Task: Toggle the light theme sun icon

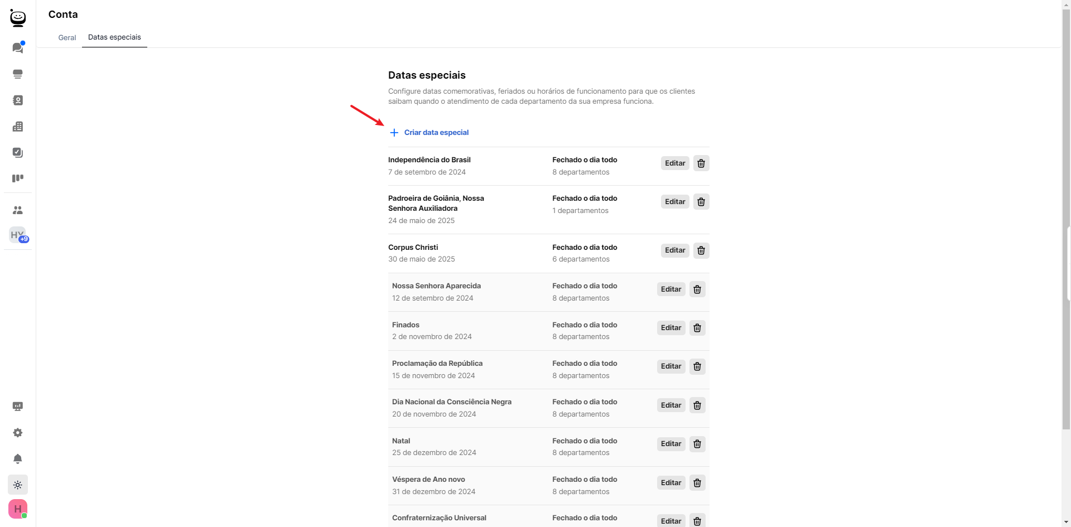Action: [18, 485]
